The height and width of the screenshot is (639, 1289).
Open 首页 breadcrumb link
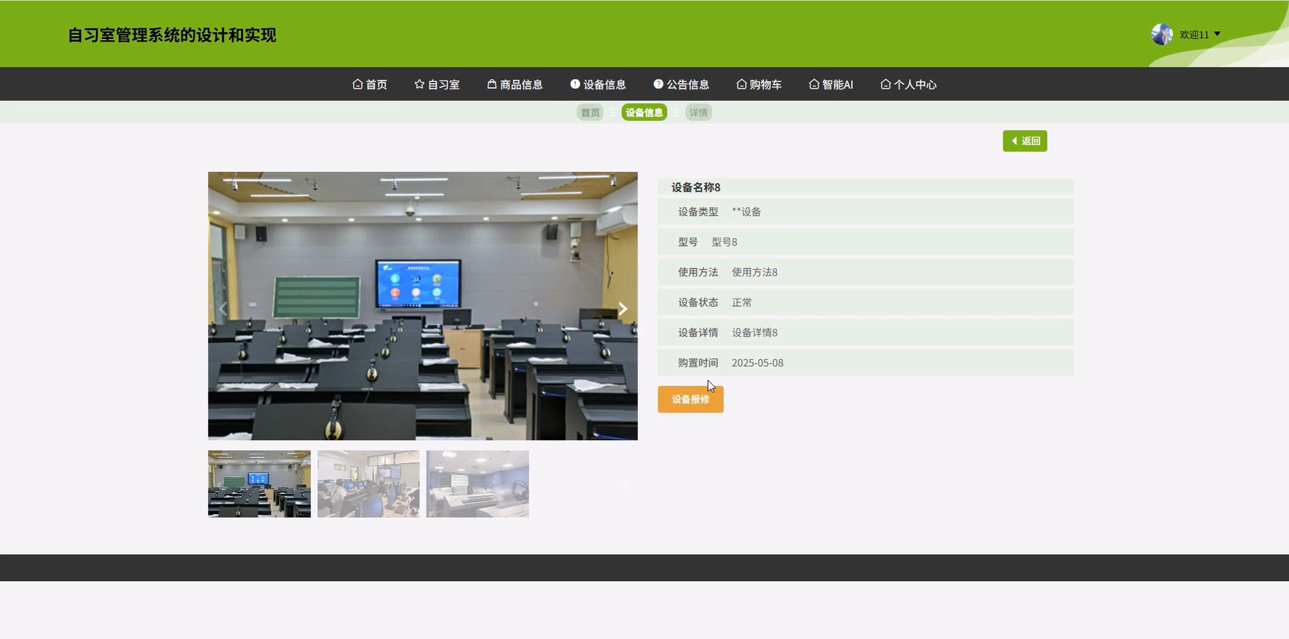pyautogui.click(x=590, y=113)
